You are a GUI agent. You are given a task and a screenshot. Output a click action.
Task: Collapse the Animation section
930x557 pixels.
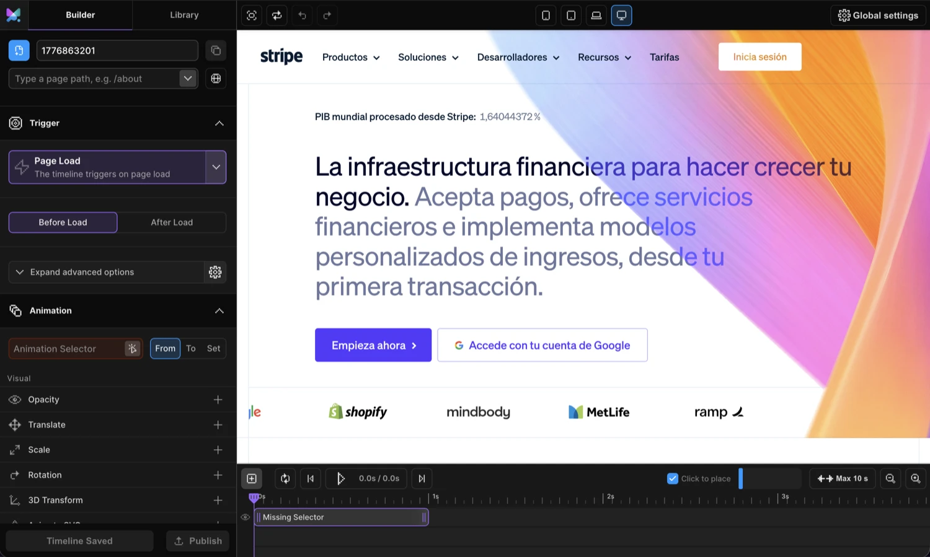[x=219, y=310]
